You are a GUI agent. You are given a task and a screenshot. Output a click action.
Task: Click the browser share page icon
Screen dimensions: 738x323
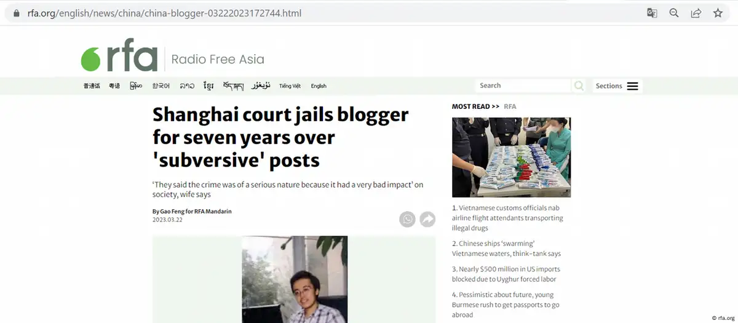point(696,13)
